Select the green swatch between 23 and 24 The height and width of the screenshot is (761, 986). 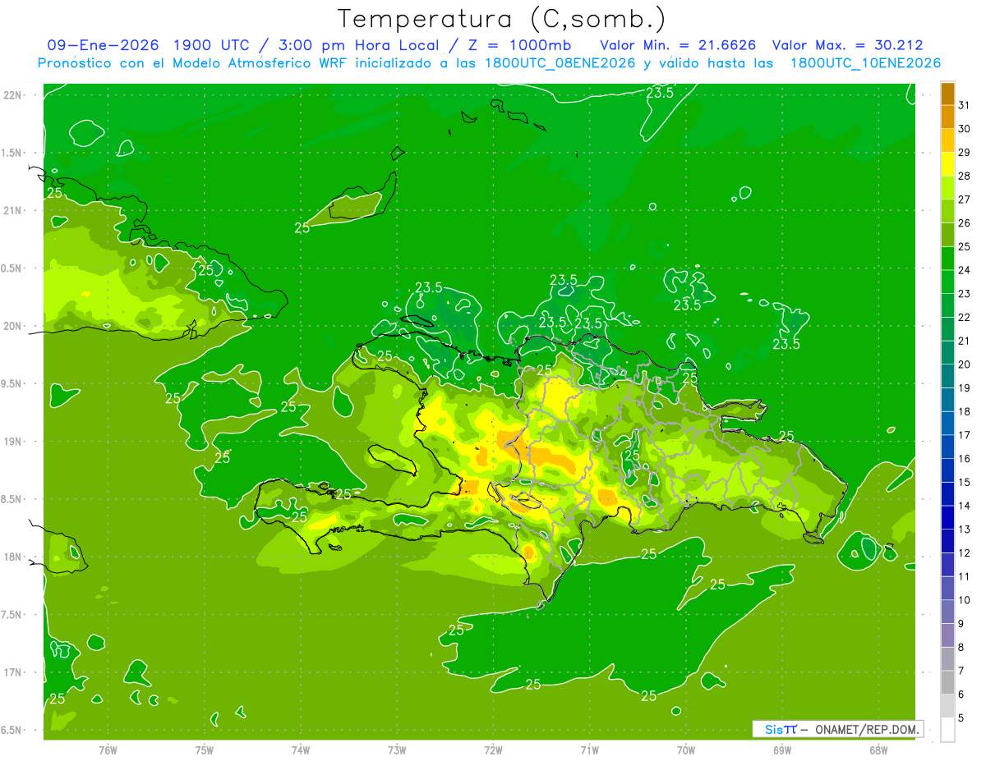coord(947,282)
